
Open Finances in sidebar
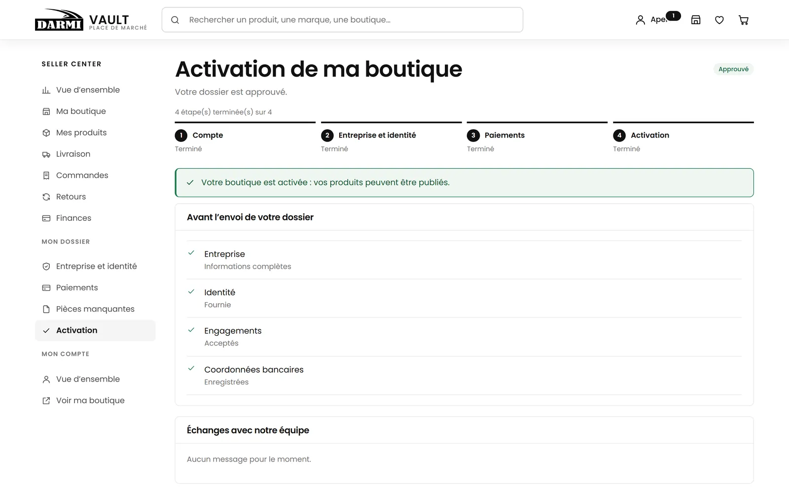(x=95, y=218)
